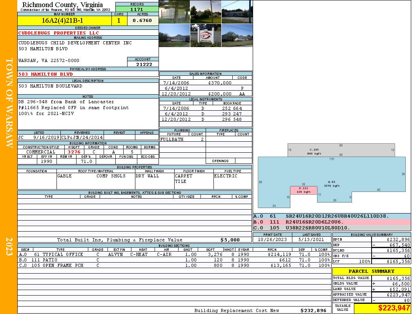Select roof material COMP SHGLS
This screenshot has width=412, height=314.
tap(111, 176)
